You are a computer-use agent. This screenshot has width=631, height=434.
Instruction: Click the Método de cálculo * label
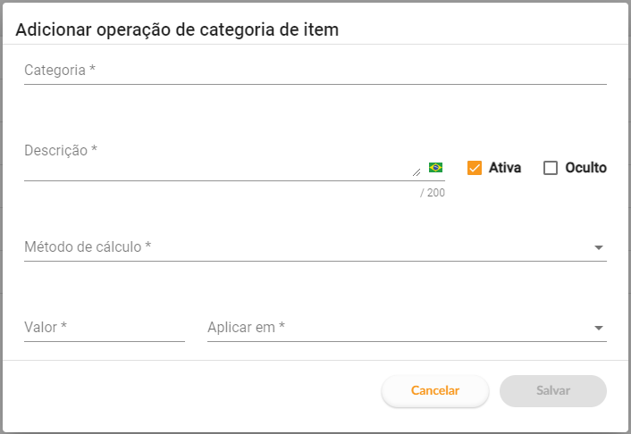pyautogui.click(x=88, y=247)
